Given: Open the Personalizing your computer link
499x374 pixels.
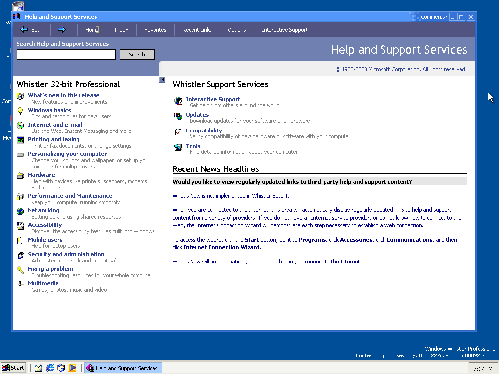Looking at the screenshot, I should click(67, 154).
